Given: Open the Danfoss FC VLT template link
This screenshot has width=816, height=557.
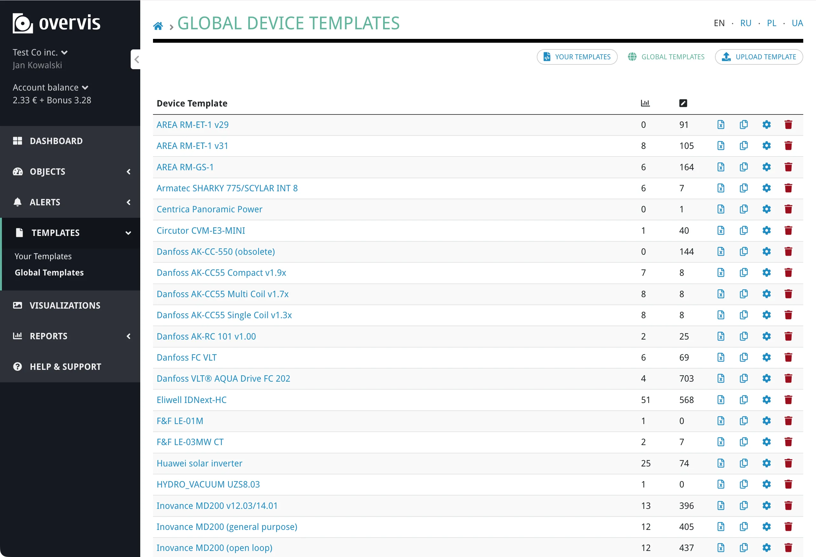Looking at the screenshot, I should point(186,357).
